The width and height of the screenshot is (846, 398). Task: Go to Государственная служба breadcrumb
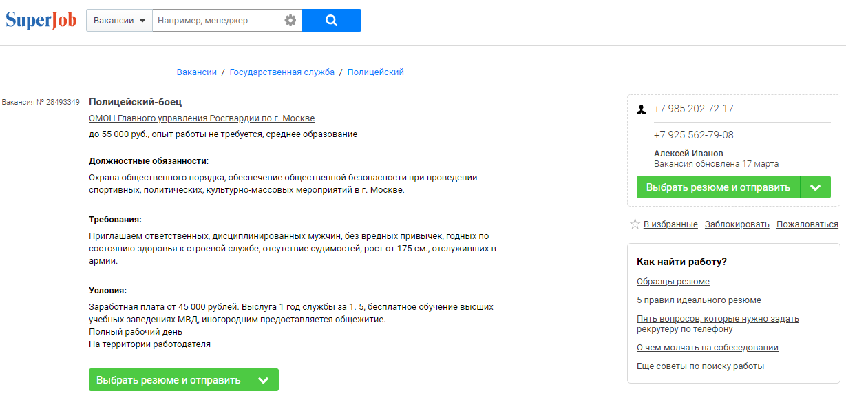[282, 72]
